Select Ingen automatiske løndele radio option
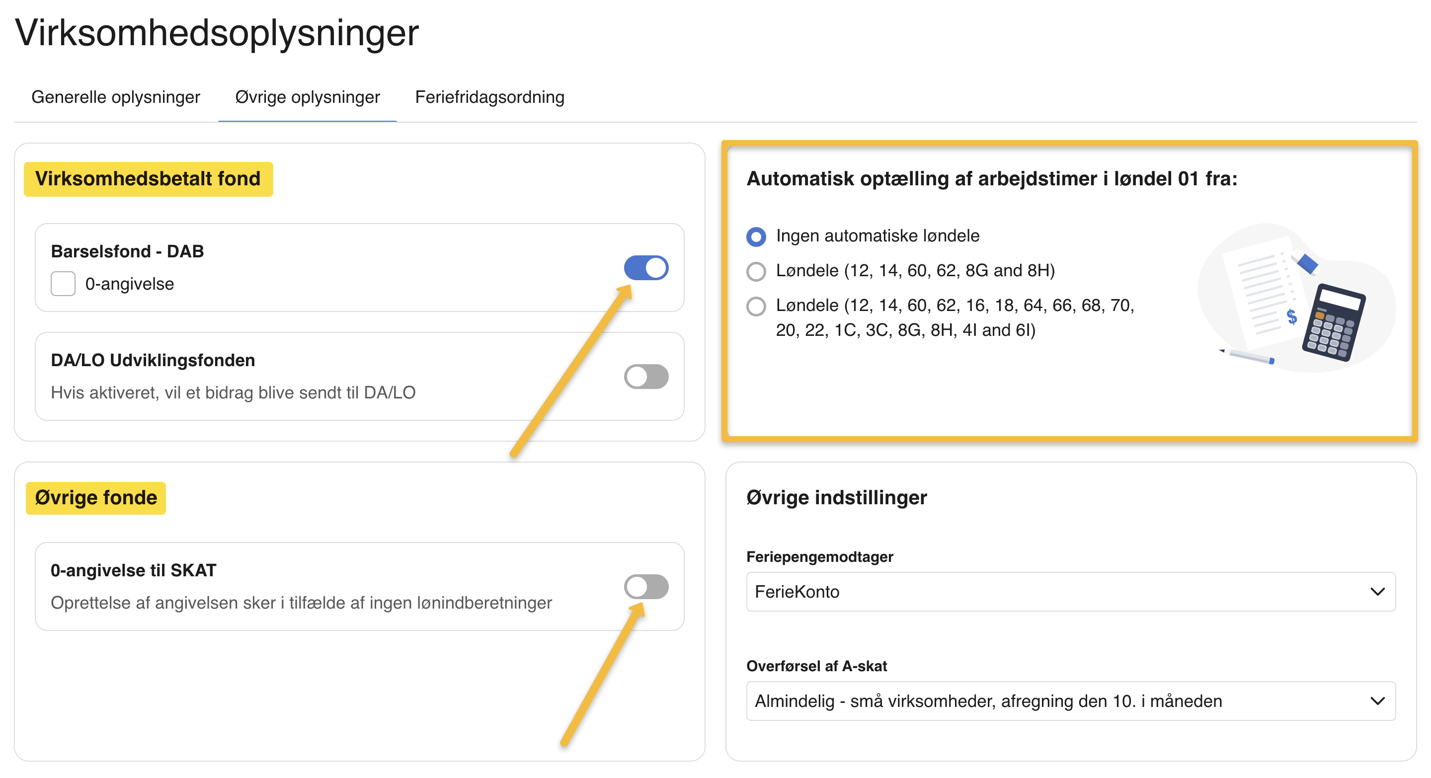1431x778 pixels. [x=756, y=236]
